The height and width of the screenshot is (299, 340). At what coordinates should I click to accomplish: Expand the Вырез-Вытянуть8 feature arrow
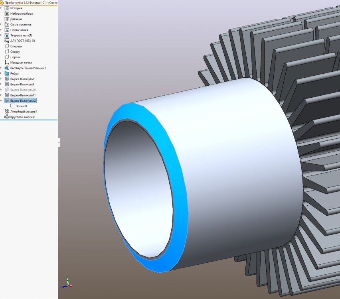1,79
